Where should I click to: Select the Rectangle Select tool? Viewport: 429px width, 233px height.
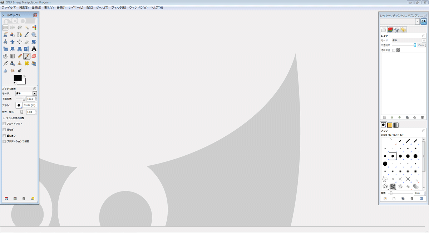coord(5,28)
